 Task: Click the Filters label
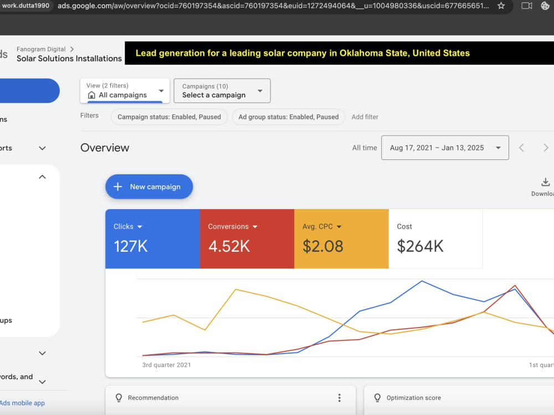[89, 116]
